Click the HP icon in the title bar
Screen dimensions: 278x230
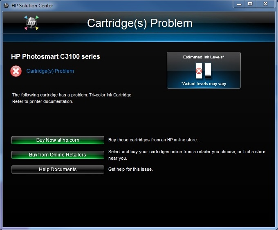[6, 6]
